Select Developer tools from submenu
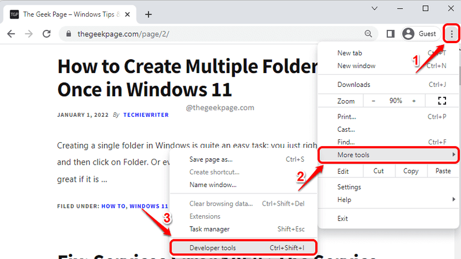Viewport: 461px width, 259px height. (243, 248)
